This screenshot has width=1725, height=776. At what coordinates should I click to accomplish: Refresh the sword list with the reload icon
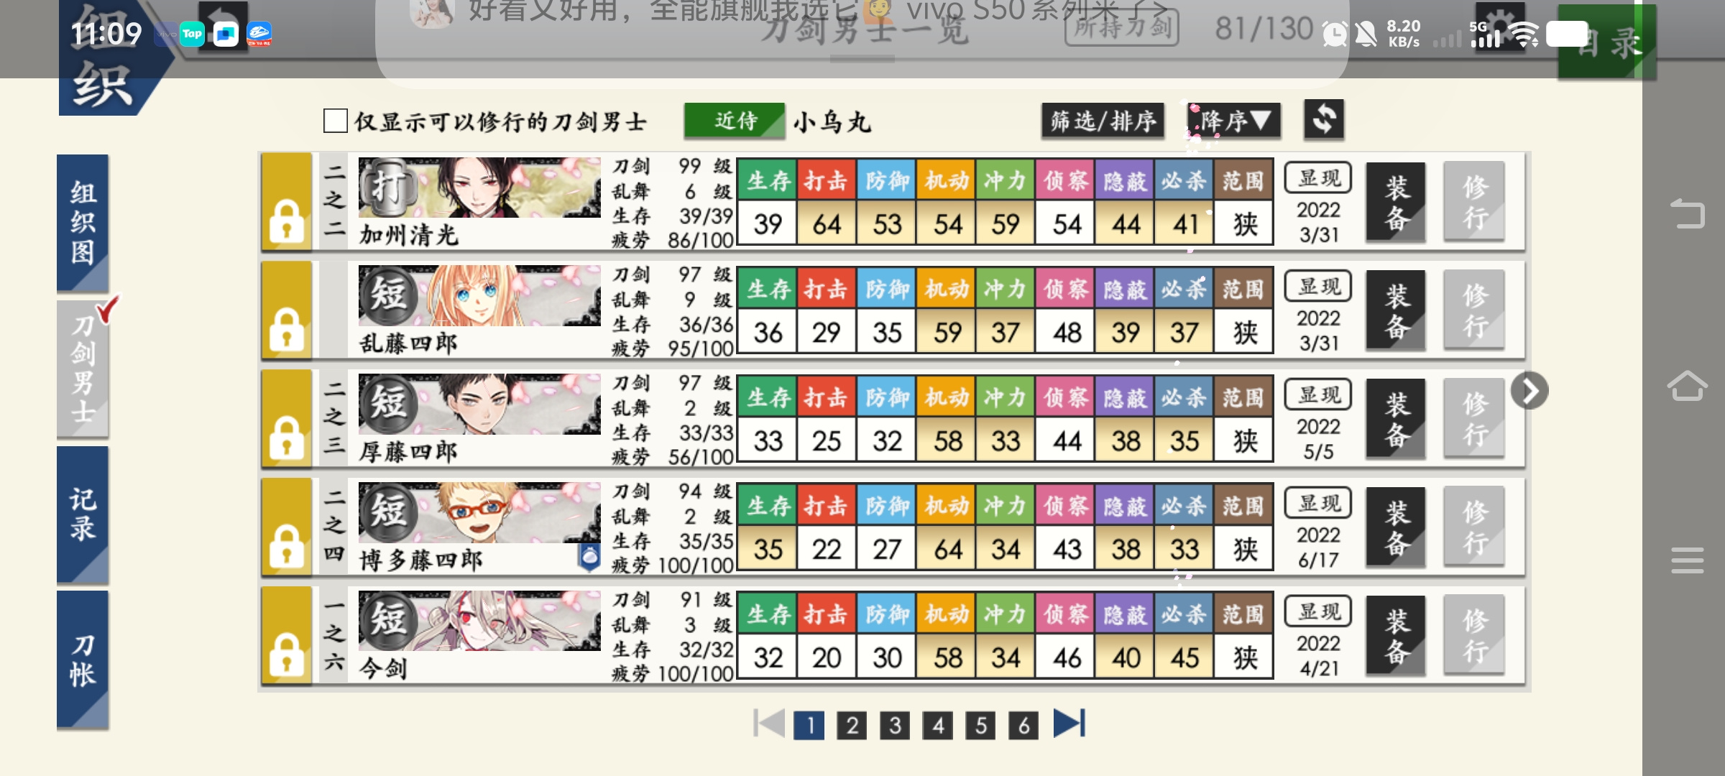(1324, 119)
